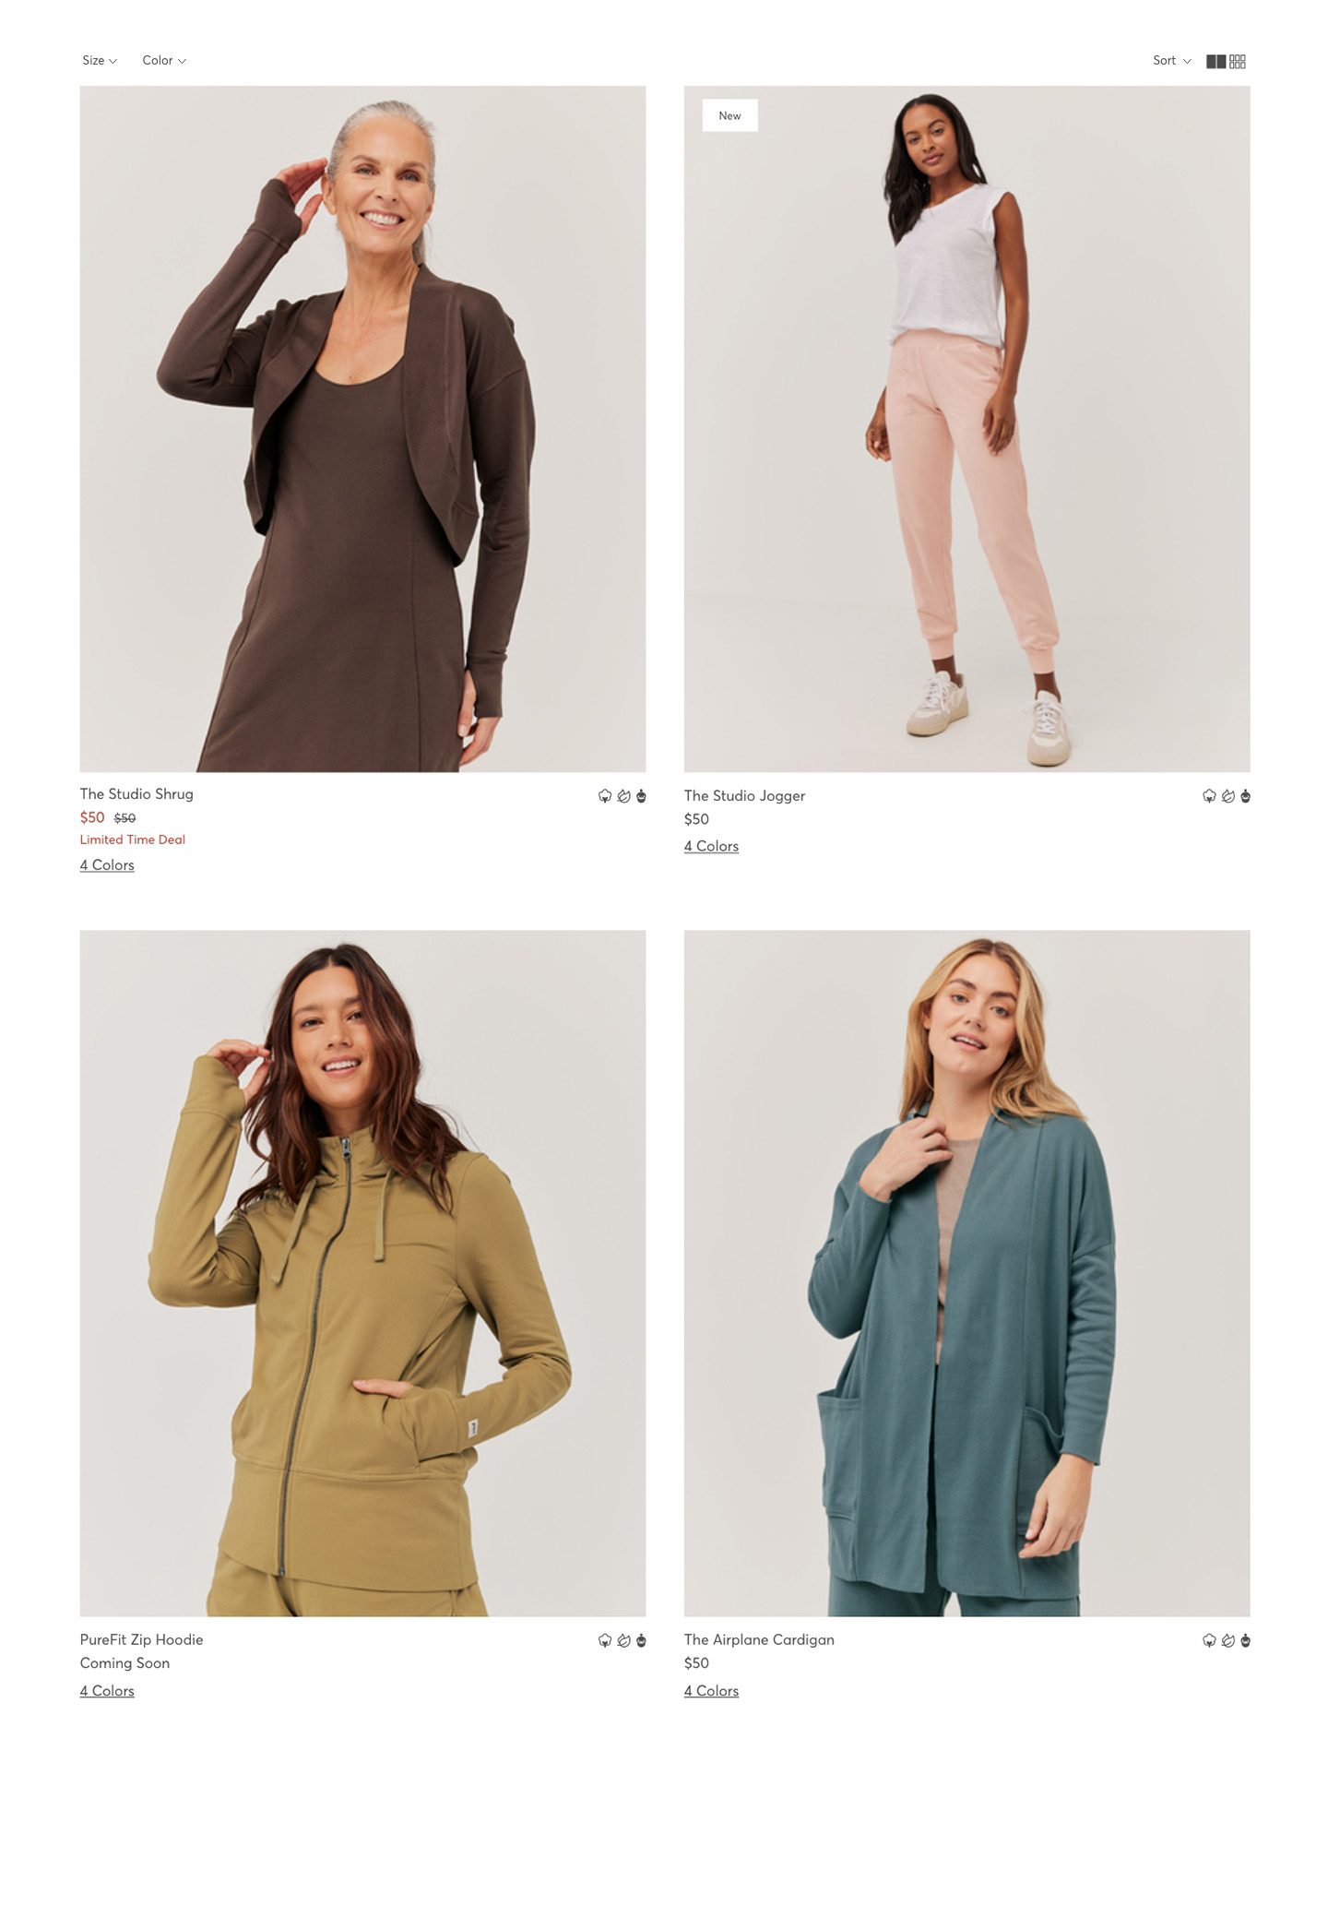Click the cotton icon beside Studio Jogger
Image resolution: width=1328 pixels, height=1917 pixels.
(1209, 796)
